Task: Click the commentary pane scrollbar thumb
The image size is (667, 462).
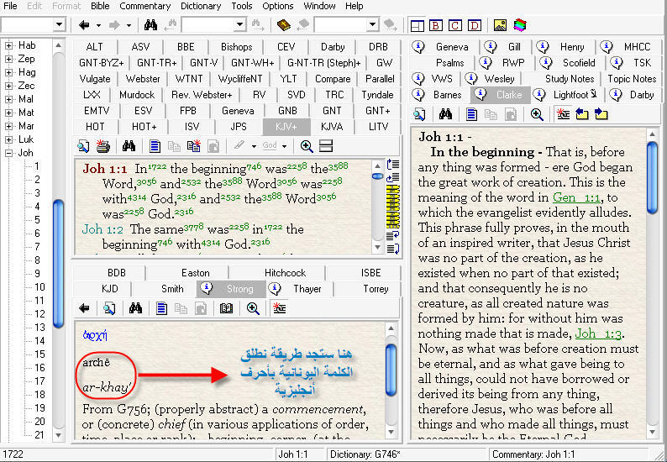Action: [x=652, y=177]
